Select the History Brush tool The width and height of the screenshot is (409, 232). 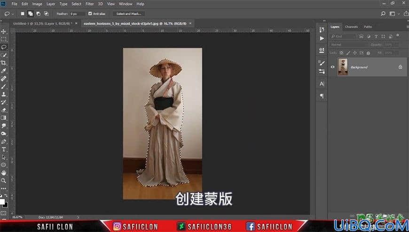click(x=4, y=102)
